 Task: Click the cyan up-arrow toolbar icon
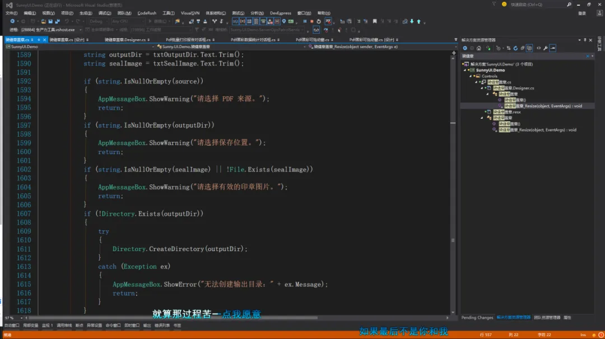[x=418, y=21]
